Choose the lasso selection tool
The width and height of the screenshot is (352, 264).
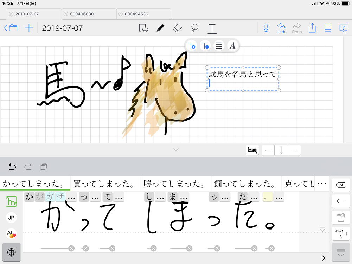(x=194, y=28)
